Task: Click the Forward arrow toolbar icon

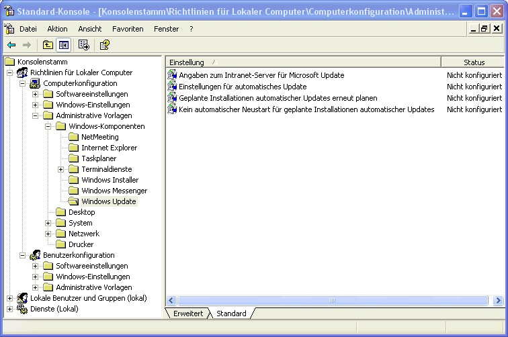Action: 27,45
